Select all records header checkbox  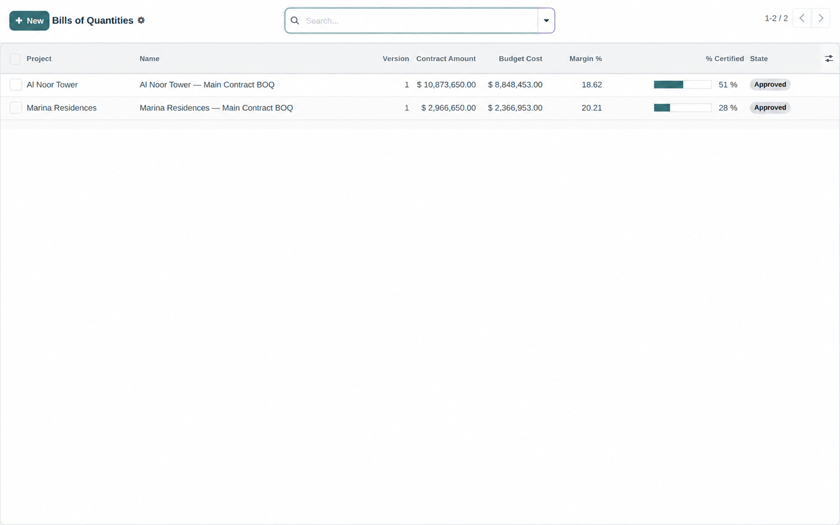[15, 59]
